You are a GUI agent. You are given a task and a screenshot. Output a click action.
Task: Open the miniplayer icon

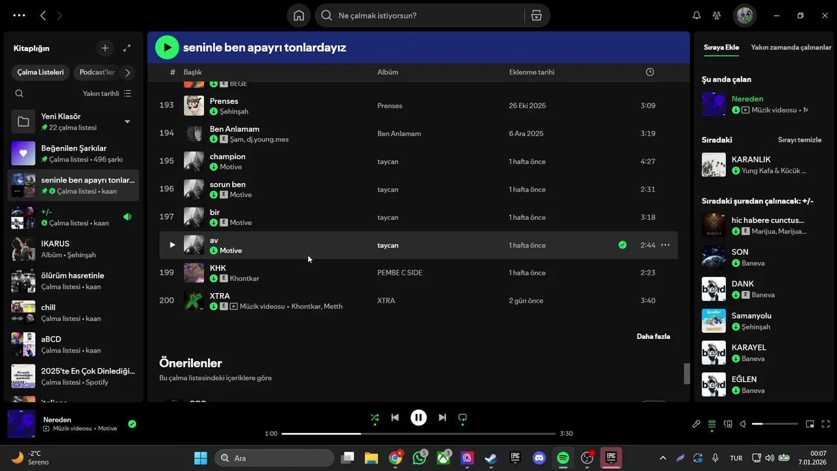[810, 424]
